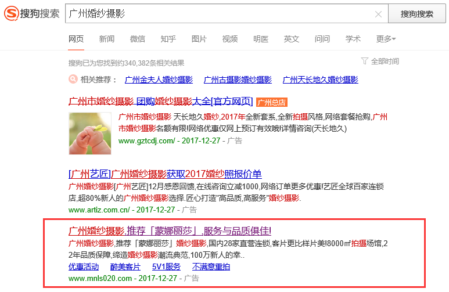Click the 搜狗搜索 search button
The width and height of the screenshot is (449, 292).
pos(416,13)
